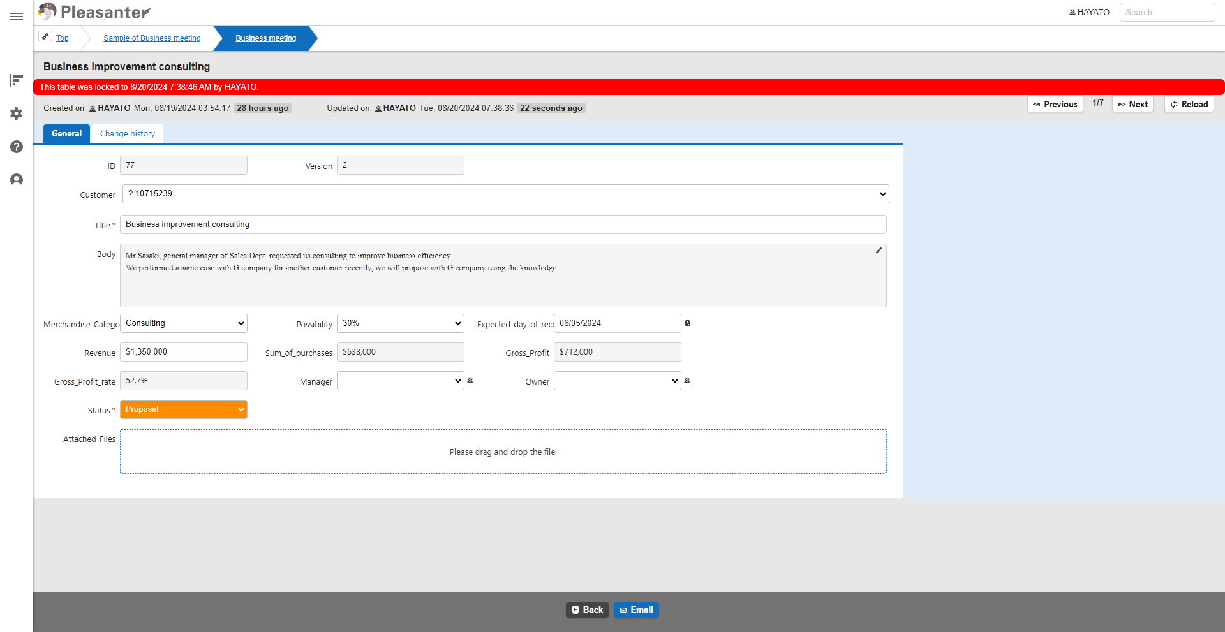Open the Merchandise_Category Consulting dropdown
Screen dimensions: 1225x632
(x=184, y=323)
